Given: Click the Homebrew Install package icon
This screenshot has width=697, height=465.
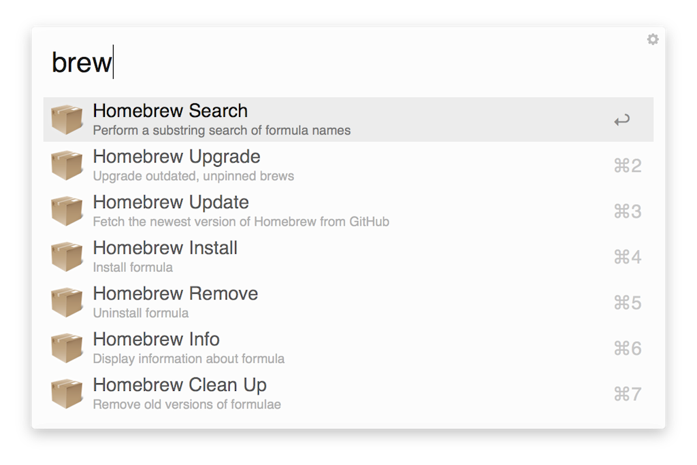Looking at the screenshot, I should click(x=67, y=256).
